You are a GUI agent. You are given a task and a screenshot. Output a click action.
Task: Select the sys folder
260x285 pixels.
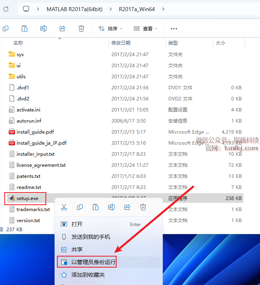(x=20, y=55)
